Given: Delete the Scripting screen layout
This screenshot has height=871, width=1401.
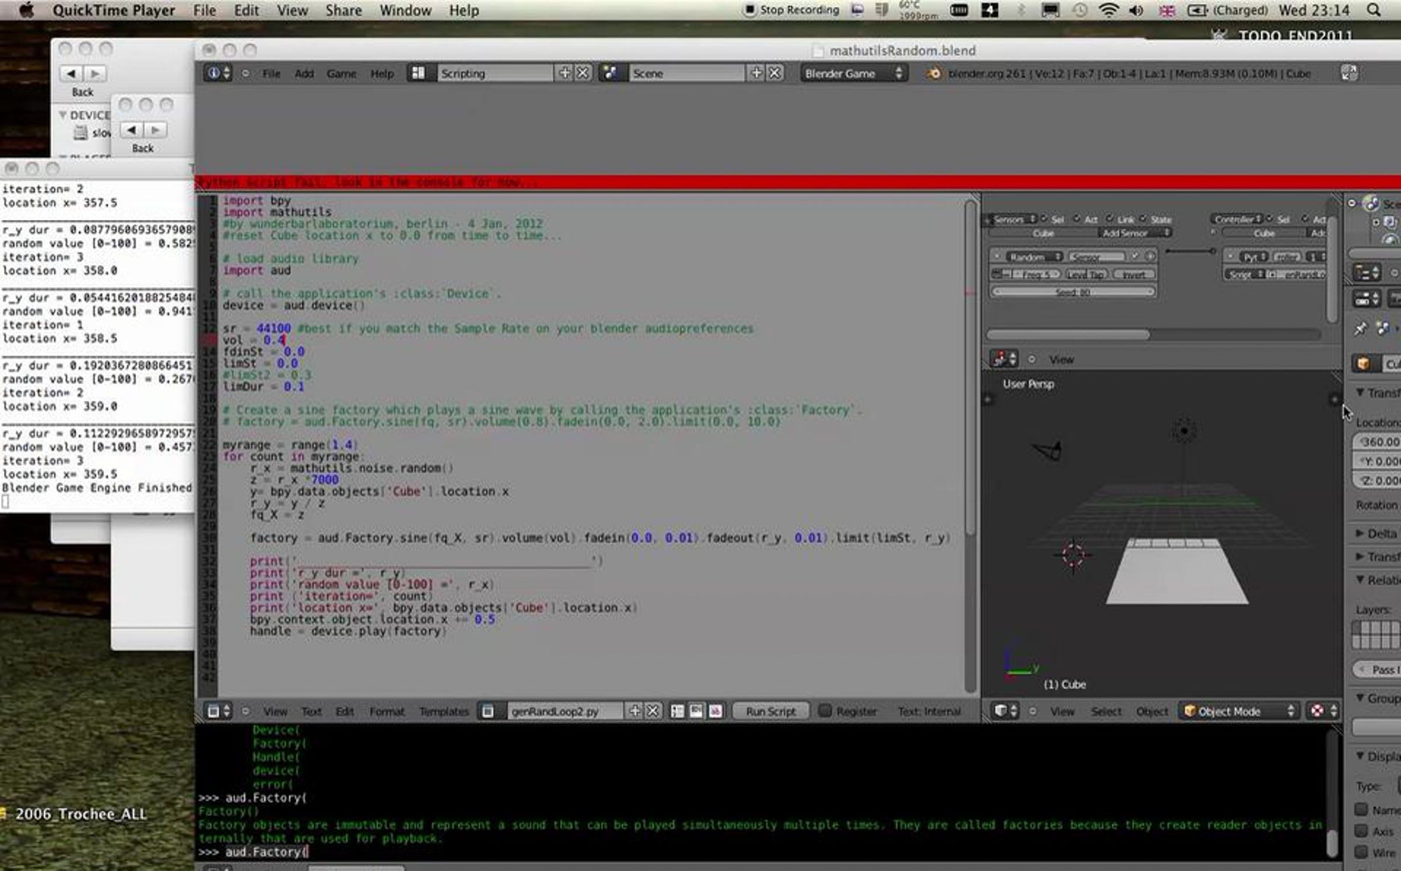Looking at the screenshot, I should (583, 73).
